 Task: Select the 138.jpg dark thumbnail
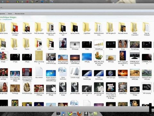[27, 57]
